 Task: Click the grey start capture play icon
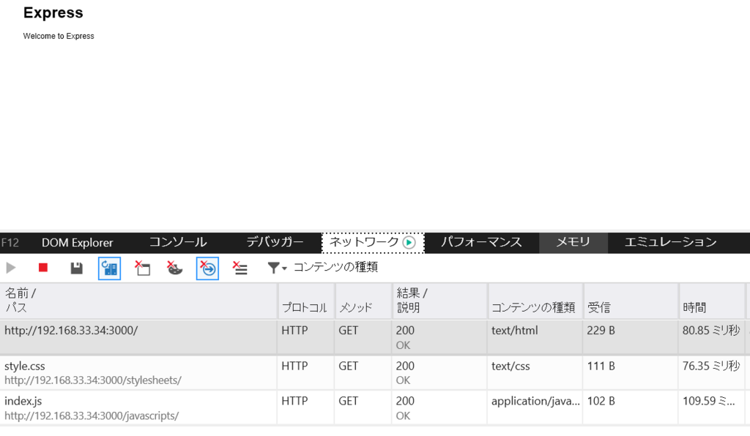tap(11, 268)
